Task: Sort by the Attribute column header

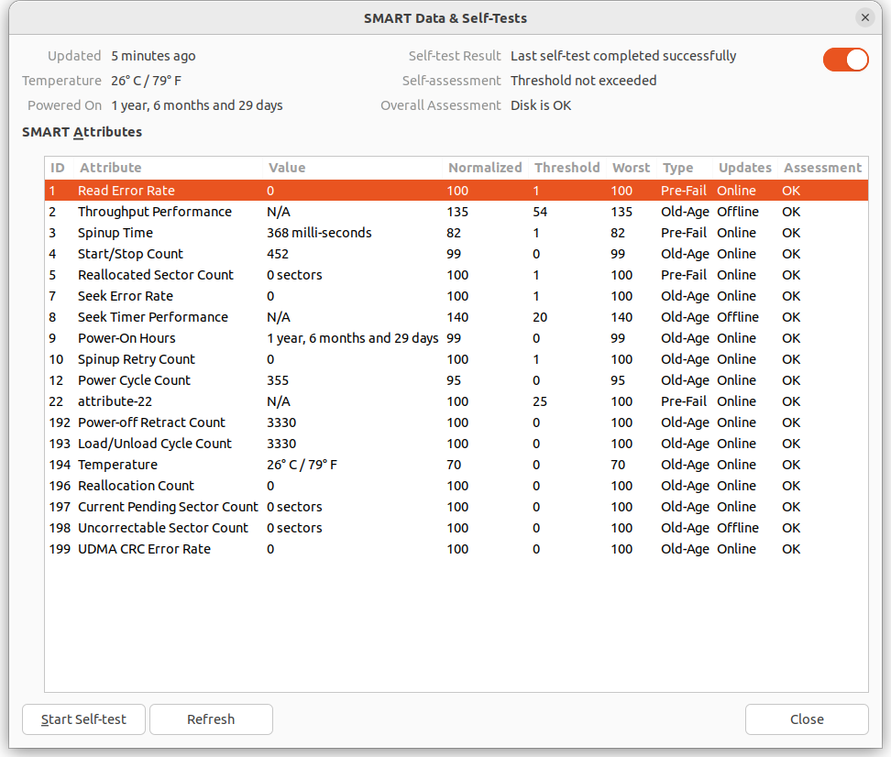Action: (x=111, y=168)
